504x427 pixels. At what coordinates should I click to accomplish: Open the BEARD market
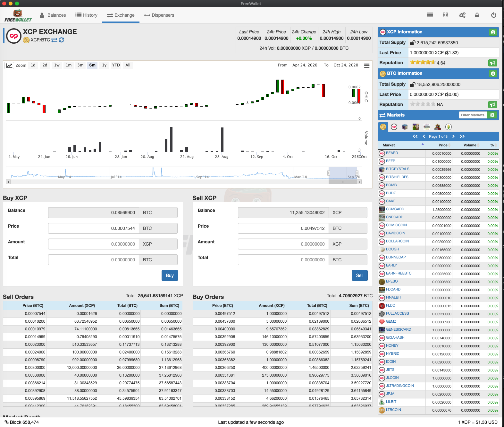(392, 153)
